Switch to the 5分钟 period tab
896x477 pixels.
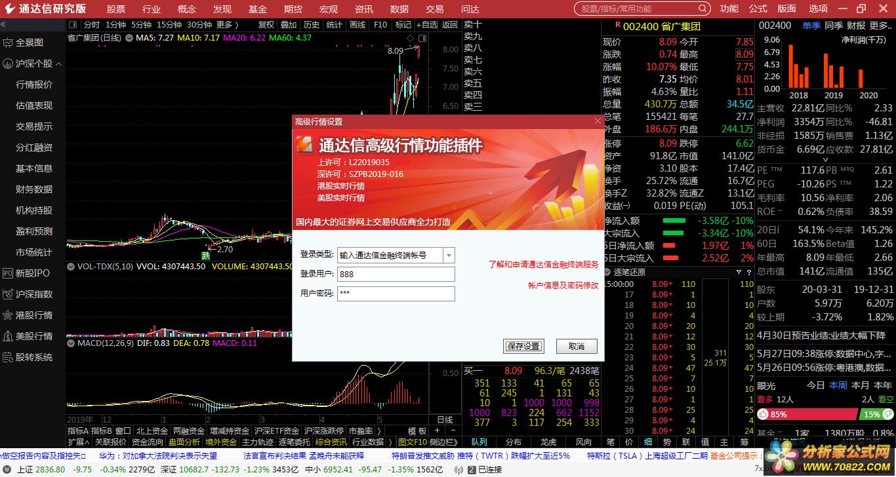pos(142,25)
